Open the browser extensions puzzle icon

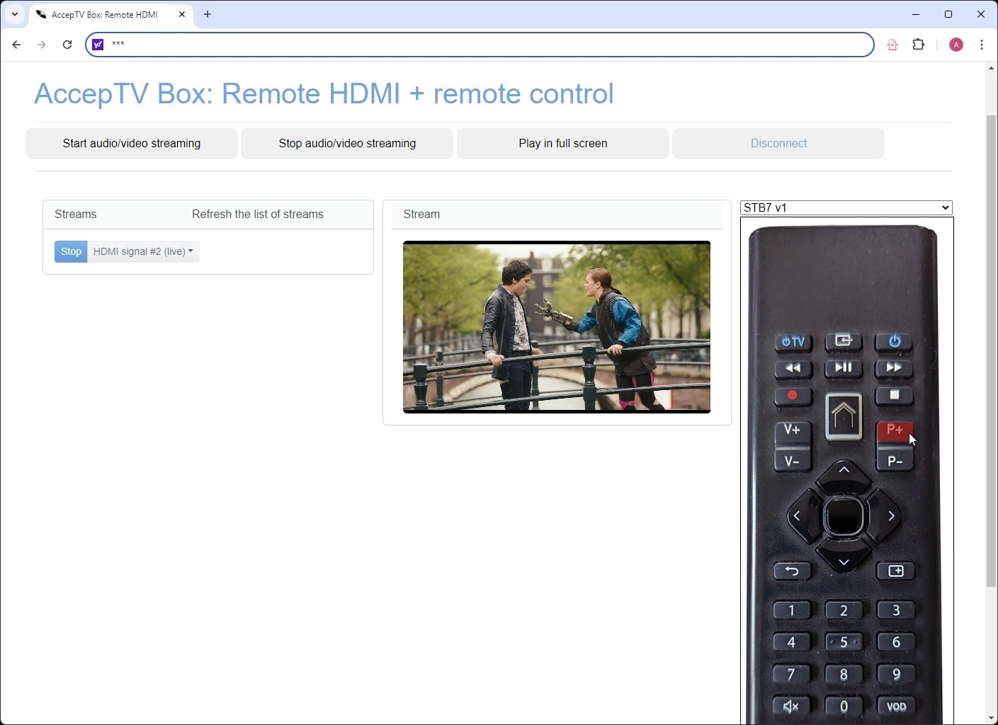click(x=919, y=45)
